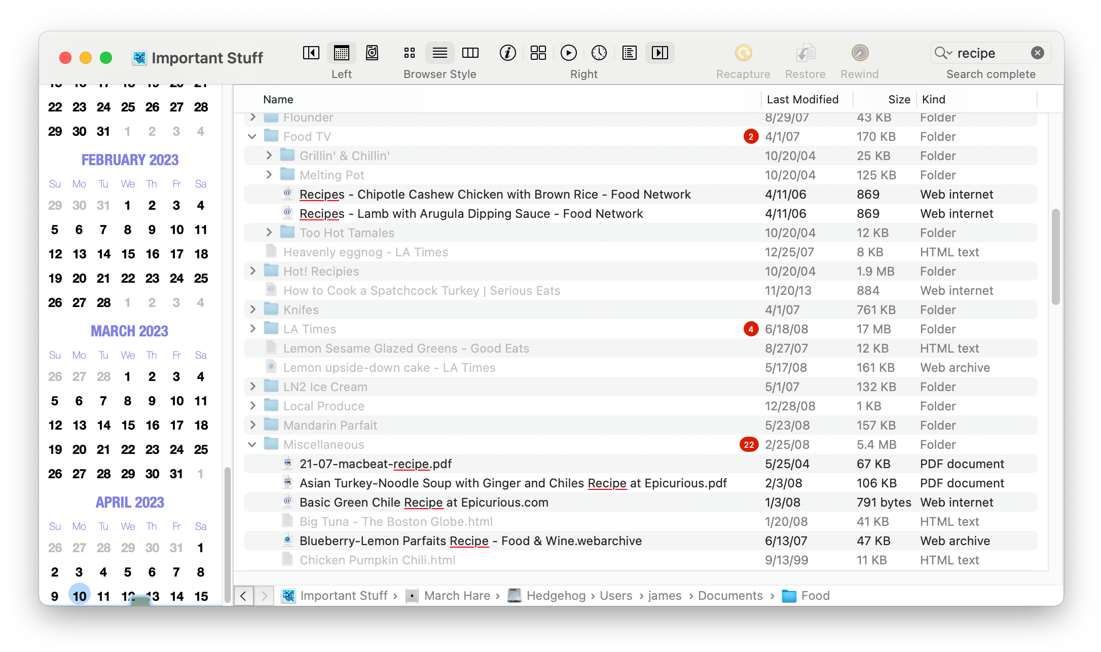Click the Restore toolbar button
Image resolution: width=1101 pixels, height=652 pixels.
tap(805, 61)
